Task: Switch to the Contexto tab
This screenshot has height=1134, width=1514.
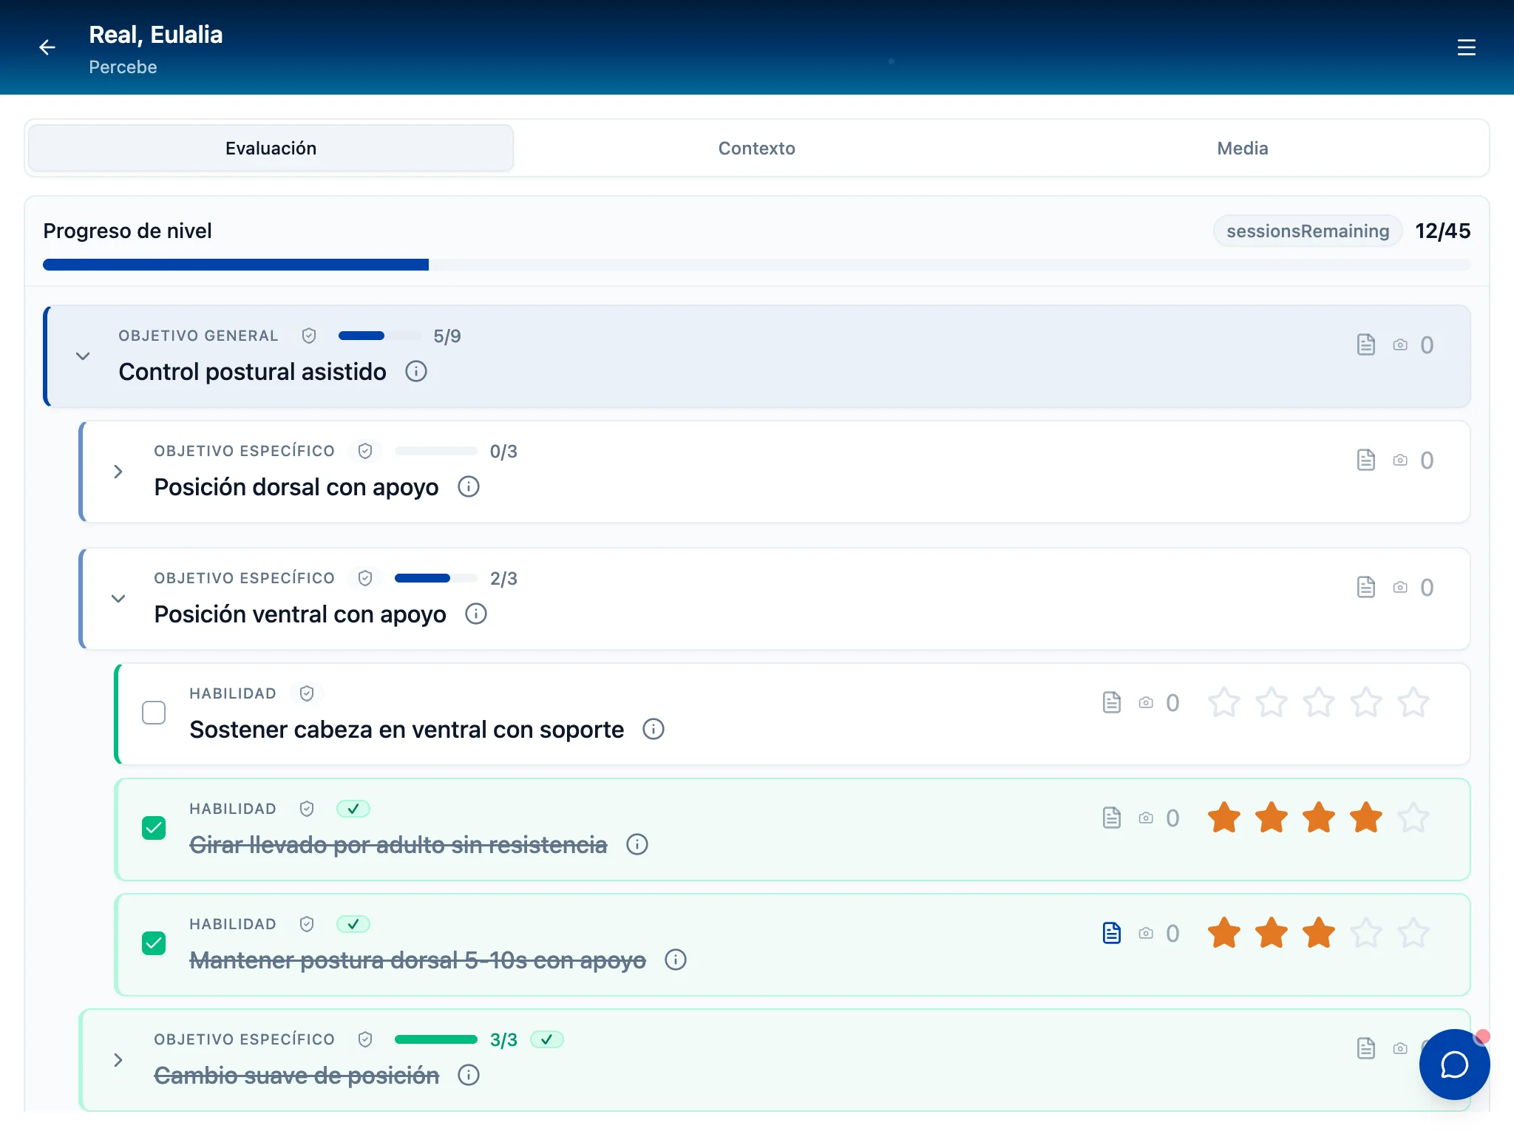Action: (756, 148)
